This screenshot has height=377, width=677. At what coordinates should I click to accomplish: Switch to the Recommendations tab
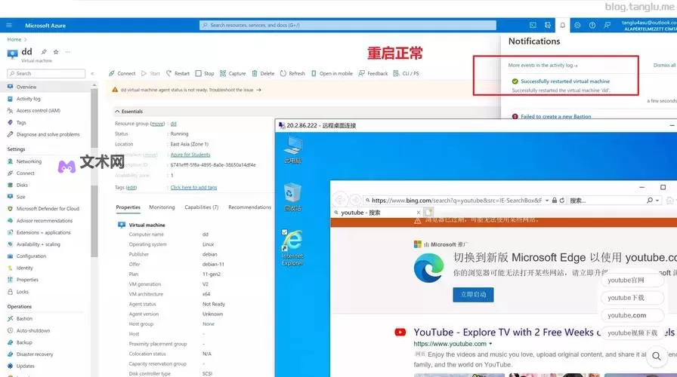pos(249,207)
